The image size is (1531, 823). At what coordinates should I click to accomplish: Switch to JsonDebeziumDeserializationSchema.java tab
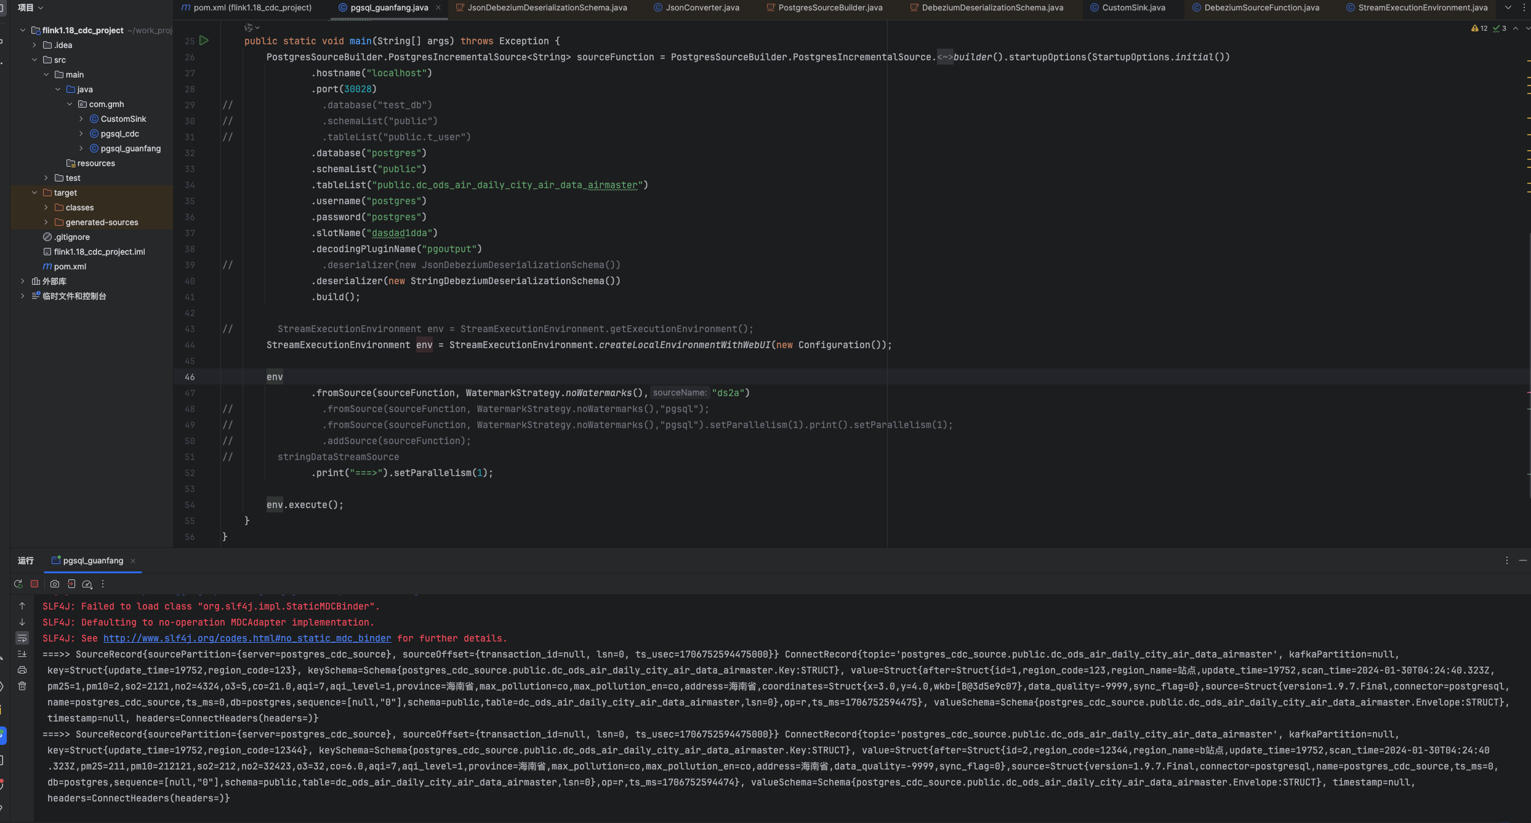[x=541, y=7]
